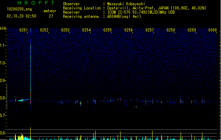Click the tallest yellow spike in bottom level graph
The width and height of the screenshot is (221, 140).
point(31,133)
